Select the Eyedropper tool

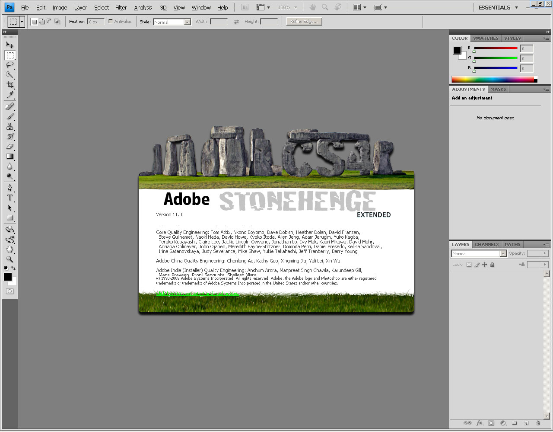[10, 95]
